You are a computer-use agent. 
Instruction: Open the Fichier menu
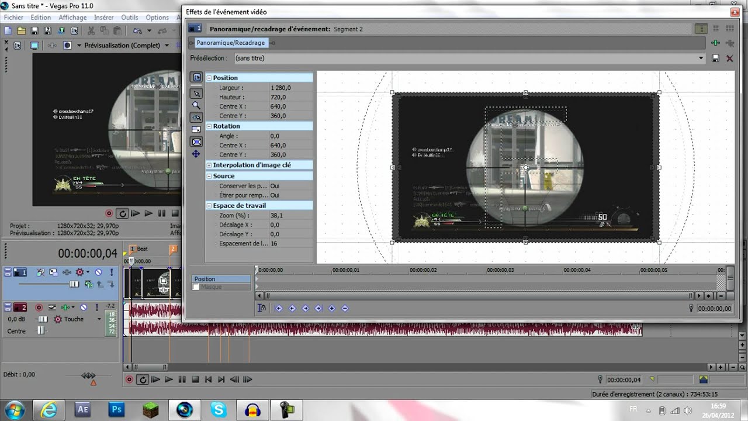(13, 18)
